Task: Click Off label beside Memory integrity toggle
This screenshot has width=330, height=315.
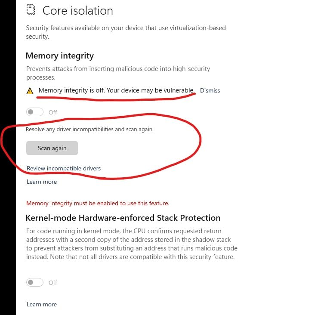Action: click(x=53, y=112)
